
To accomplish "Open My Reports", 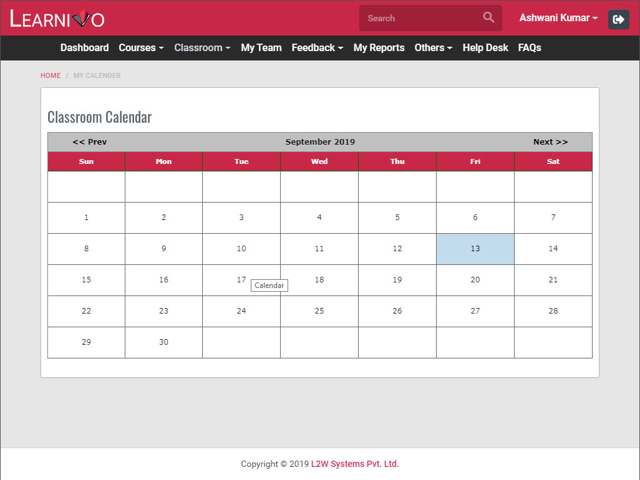I will click(x=379, y=48).
